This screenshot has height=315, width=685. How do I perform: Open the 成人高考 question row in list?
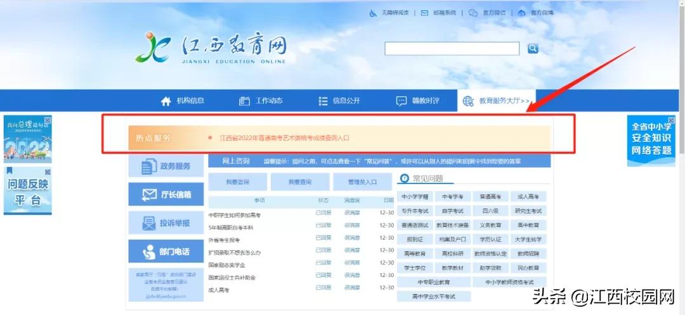pos(219,290)
